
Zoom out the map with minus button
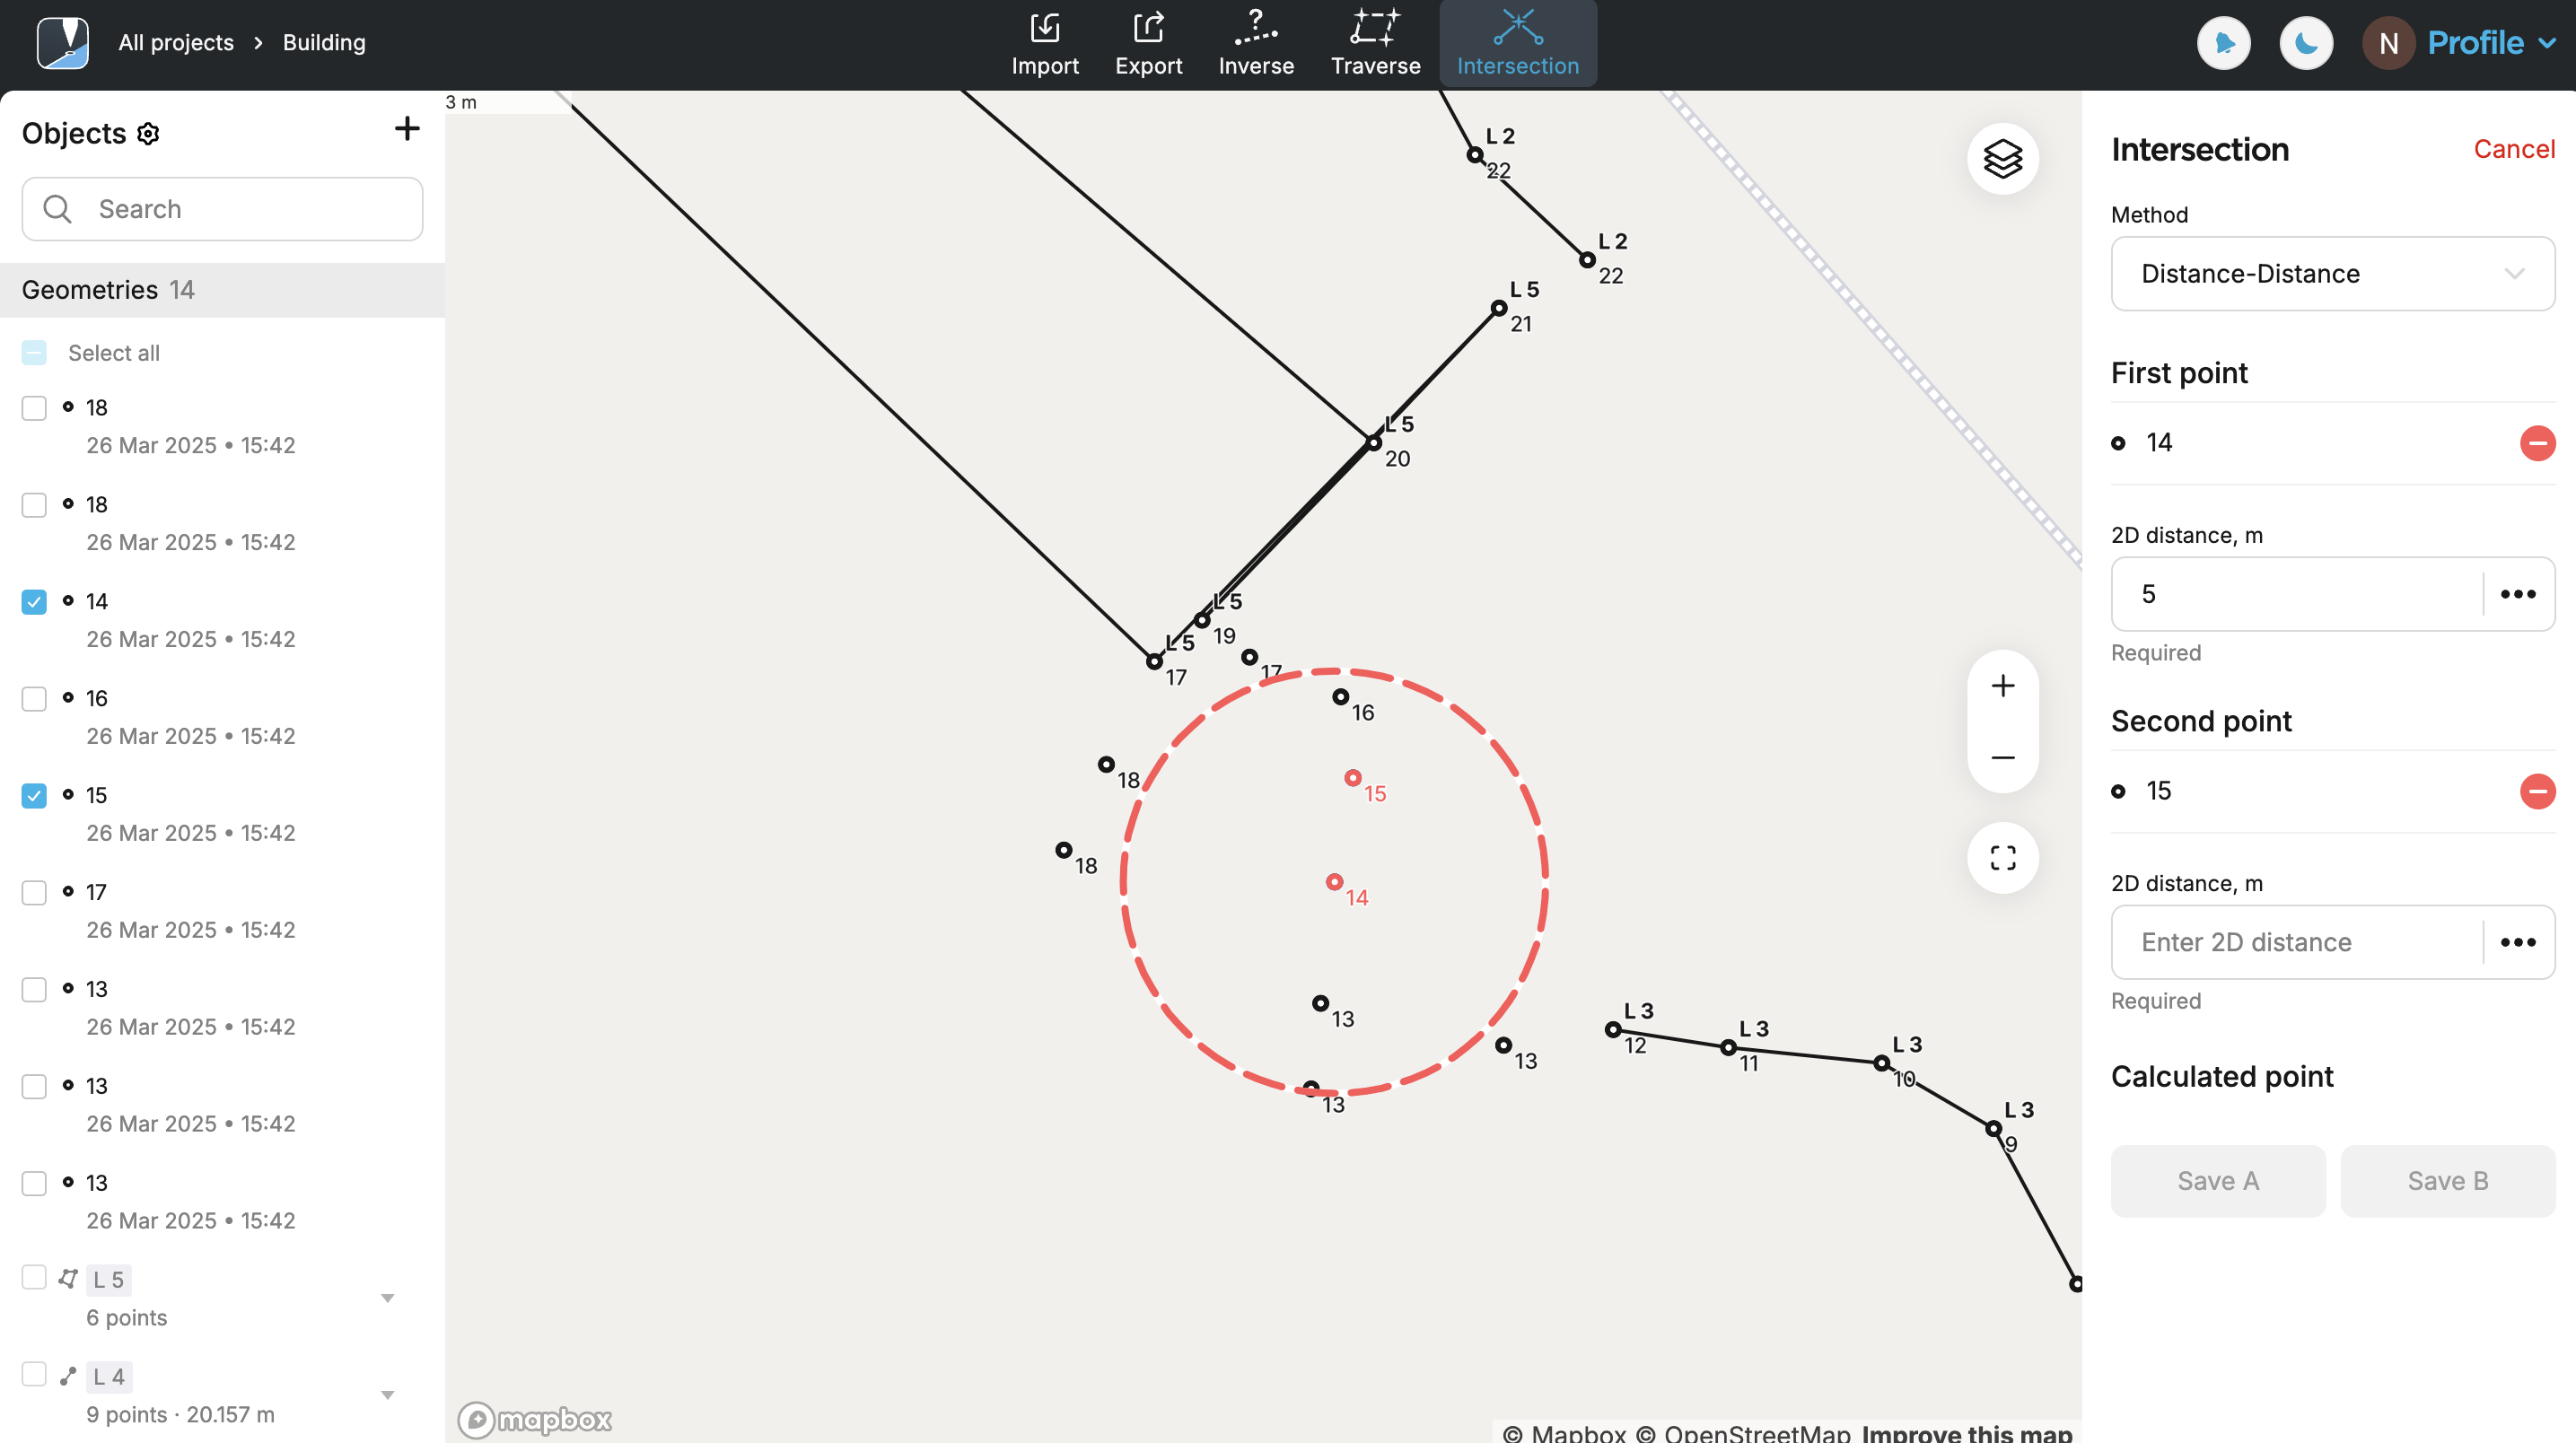[x=2003, y=757]
